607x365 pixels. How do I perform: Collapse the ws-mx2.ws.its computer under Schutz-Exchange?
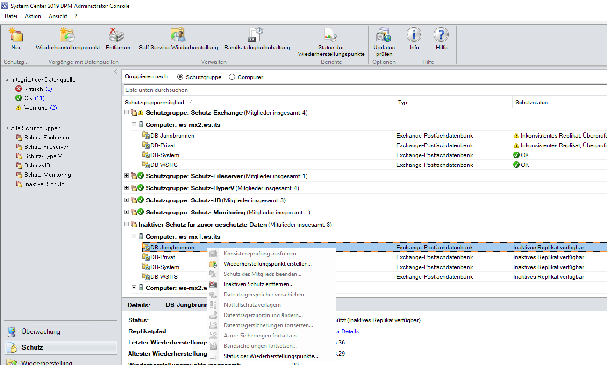point(134,124)
